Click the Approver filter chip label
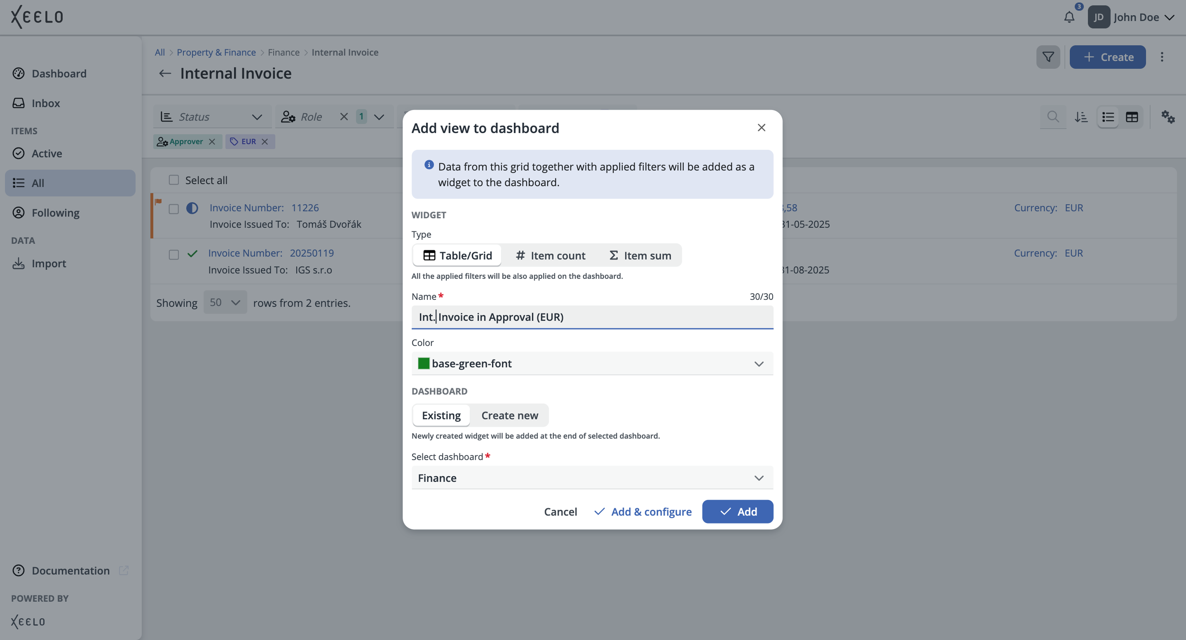 point(186,142)
